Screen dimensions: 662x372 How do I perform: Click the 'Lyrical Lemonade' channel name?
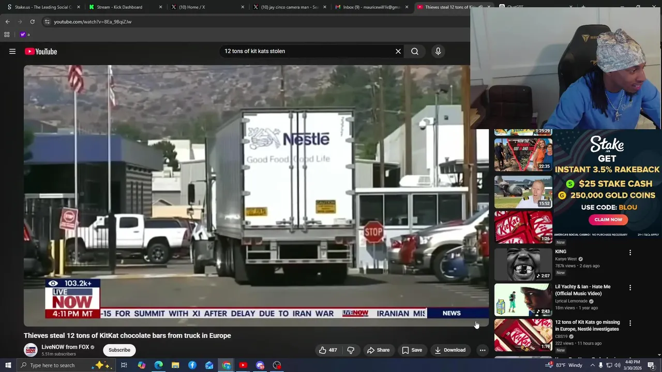click(x=571, y=301)
